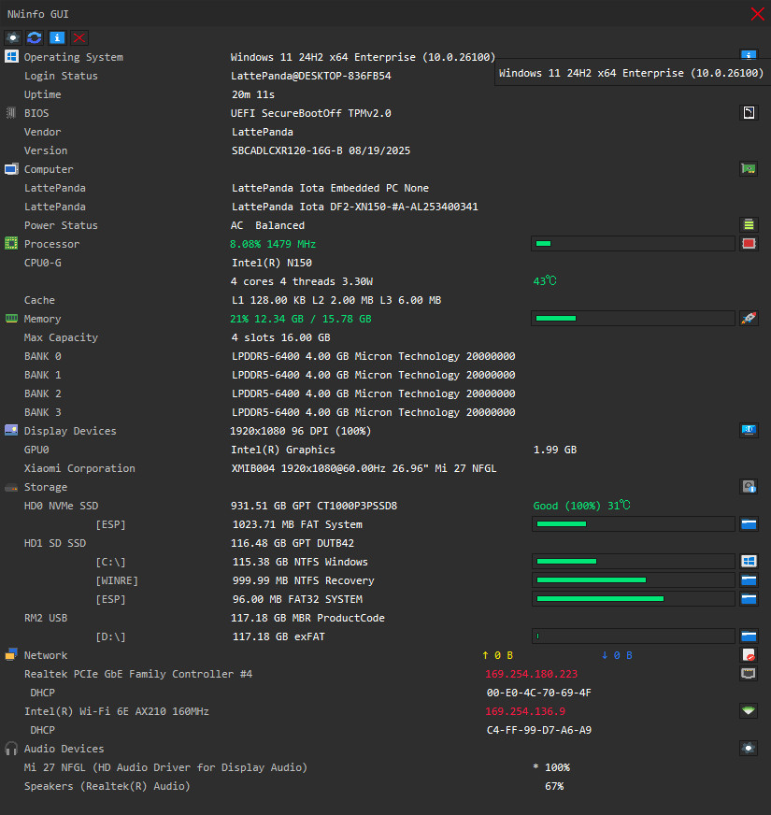Click the red X toolbar button
The image size is (771, 815).
[79, 37]
